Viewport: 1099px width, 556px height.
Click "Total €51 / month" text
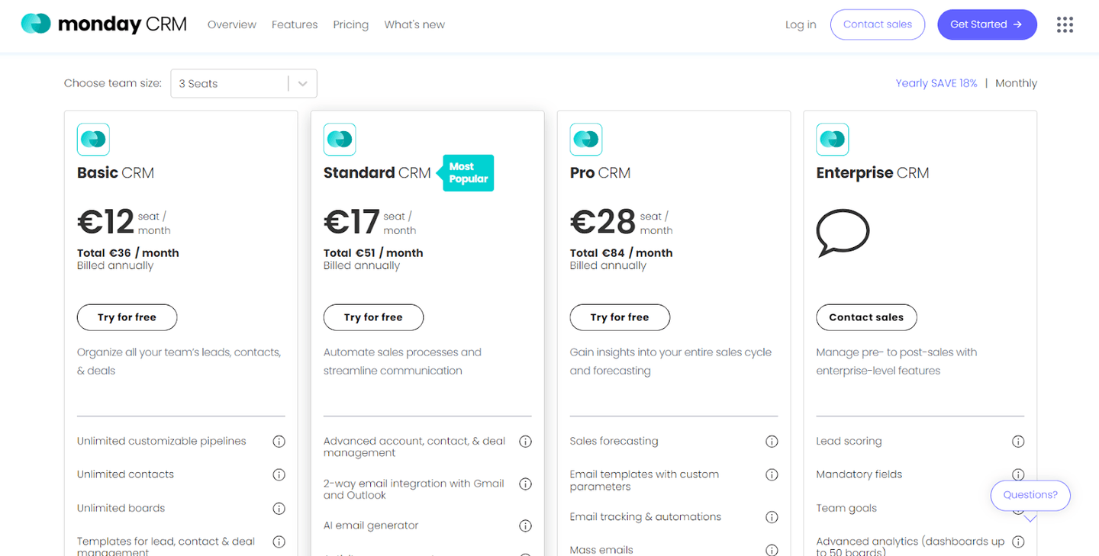tap(373, 253)
